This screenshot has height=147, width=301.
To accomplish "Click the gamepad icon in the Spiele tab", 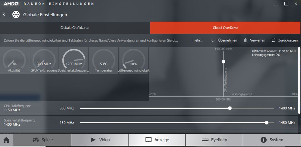I will click(x=36, y=140).
